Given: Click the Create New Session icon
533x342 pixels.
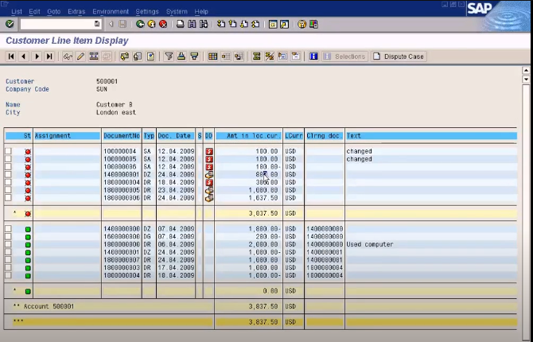Looking at the screenshot, I should [x=273, y=24].
